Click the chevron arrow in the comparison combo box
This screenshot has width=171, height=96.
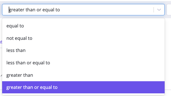(x=159, y=10)
